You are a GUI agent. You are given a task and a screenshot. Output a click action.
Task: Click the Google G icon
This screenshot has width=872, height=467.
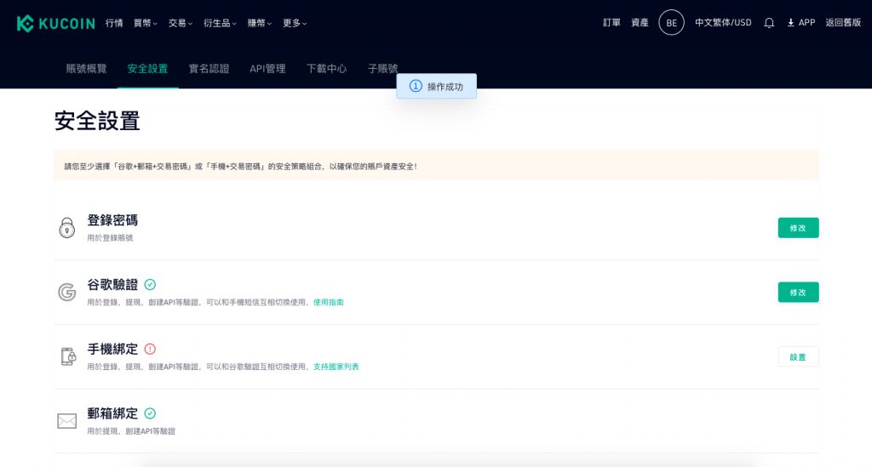coord(66,292)
